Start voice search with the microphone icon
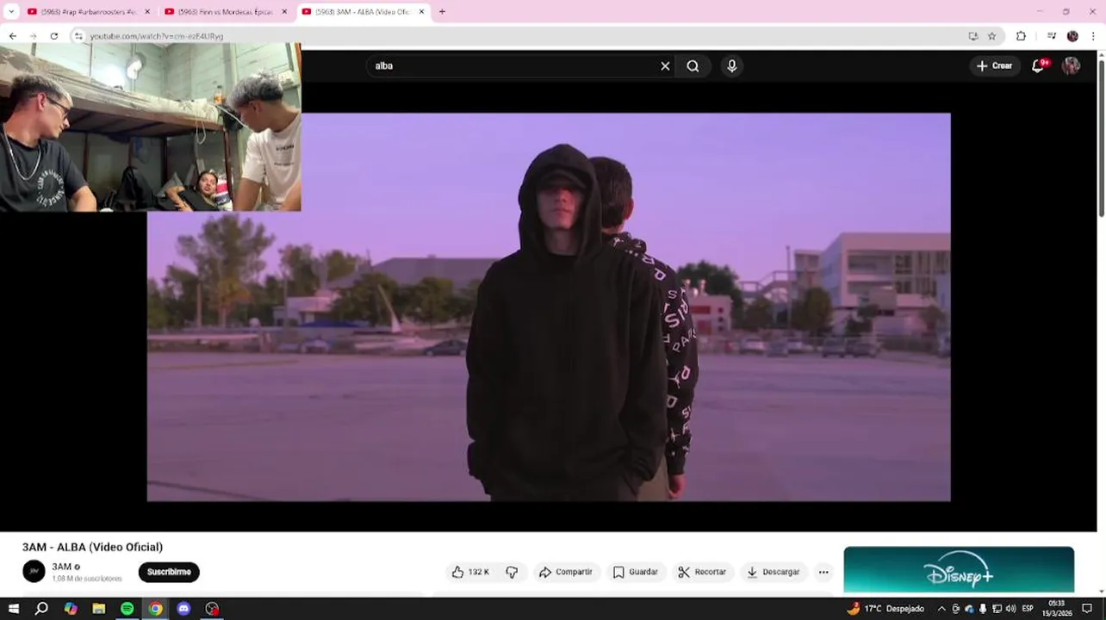This screenshot has height=620, width=1106. pyautogui.click(x=732, y=65)
